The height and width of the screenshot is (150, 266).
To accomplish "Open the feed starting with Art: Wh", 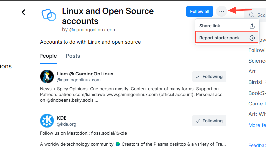I will (x=257, y=114).
